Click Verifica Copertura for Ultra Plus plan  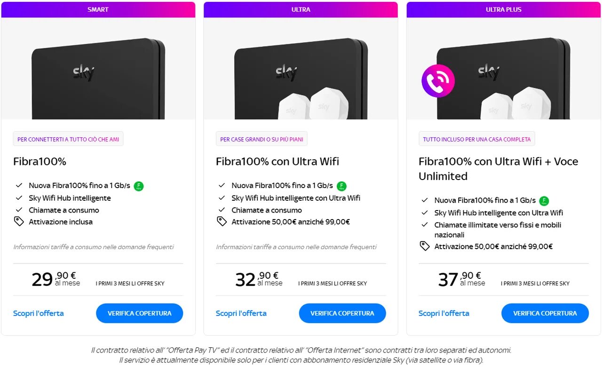tap(545, 313)
